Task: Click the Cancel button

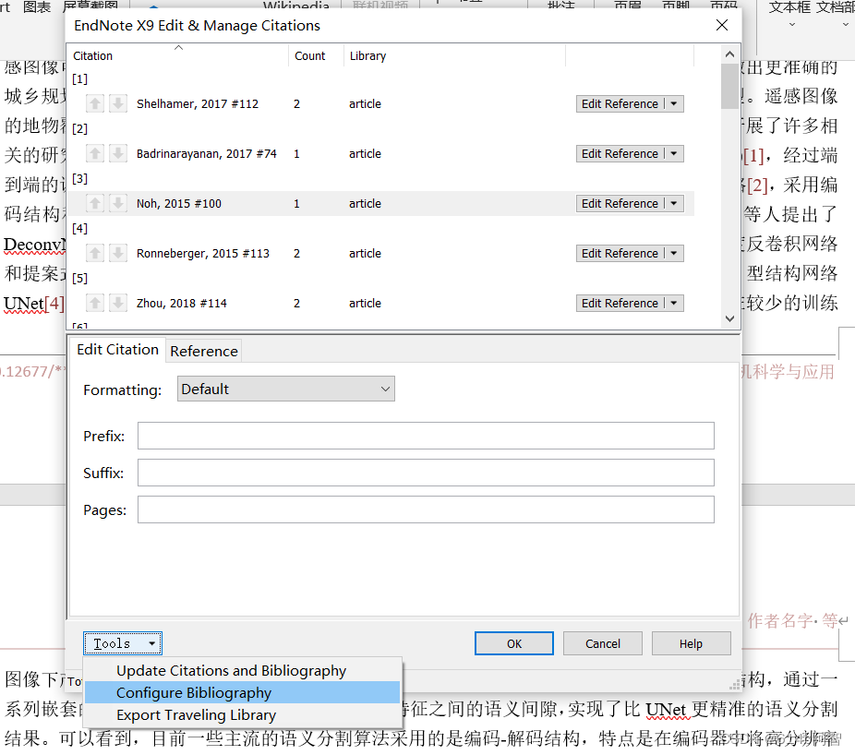Action: coord(603,644)
